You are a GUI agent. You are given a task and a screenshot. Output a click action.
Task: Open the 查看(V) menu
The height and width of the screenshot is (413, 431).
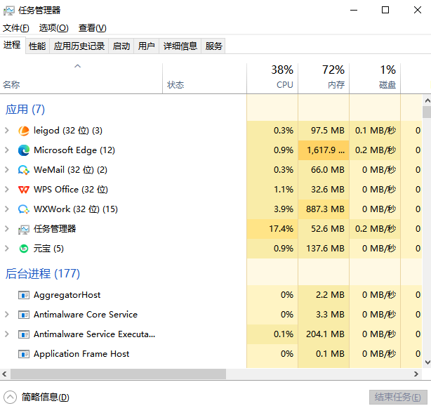[x=93, y=28]
